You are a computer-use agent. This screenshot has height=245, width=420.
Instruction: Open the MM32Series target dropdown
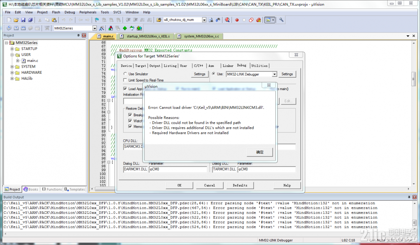[94, 28]
